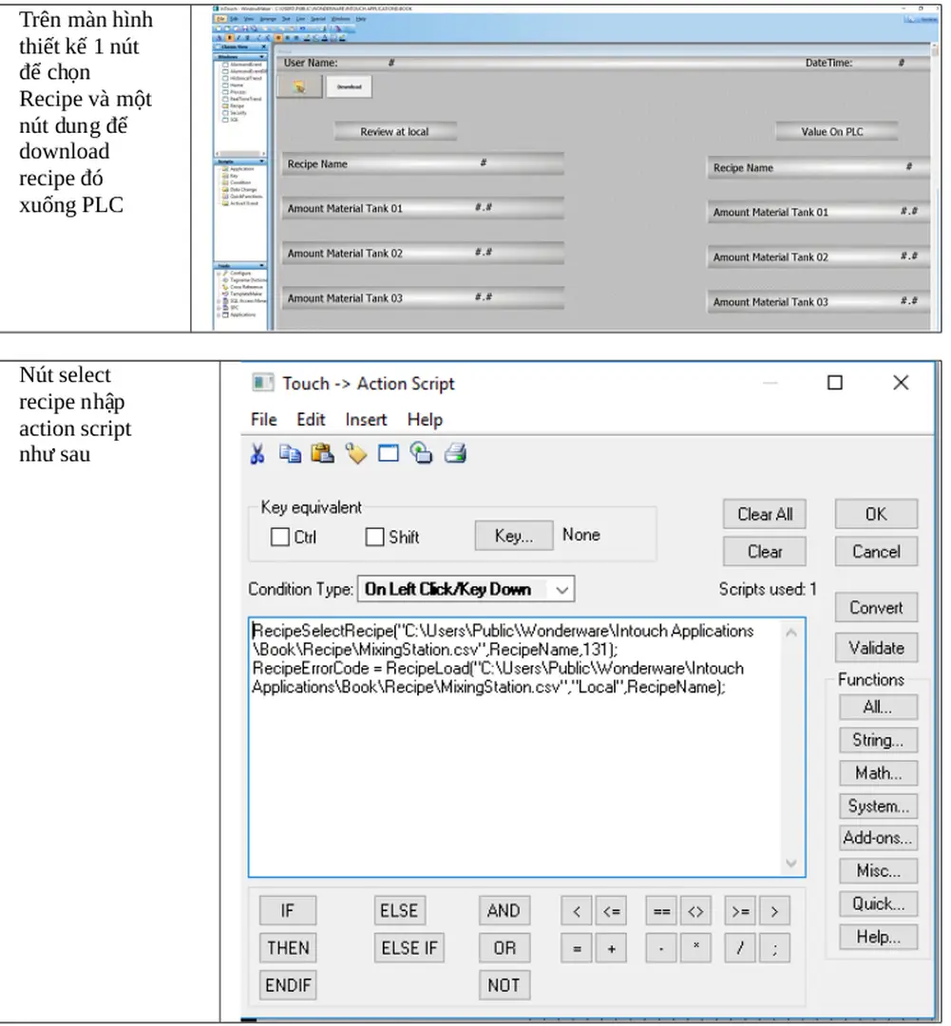This screenshot has height=1026, width=951.
Task: Click the Print icon in script toolbar
Action: [x=455, y=453]
